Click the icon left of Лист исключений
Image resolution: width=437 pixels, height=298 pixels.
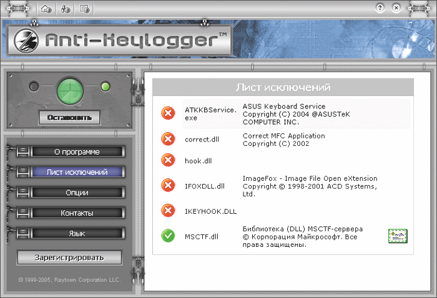click(23, 172)
